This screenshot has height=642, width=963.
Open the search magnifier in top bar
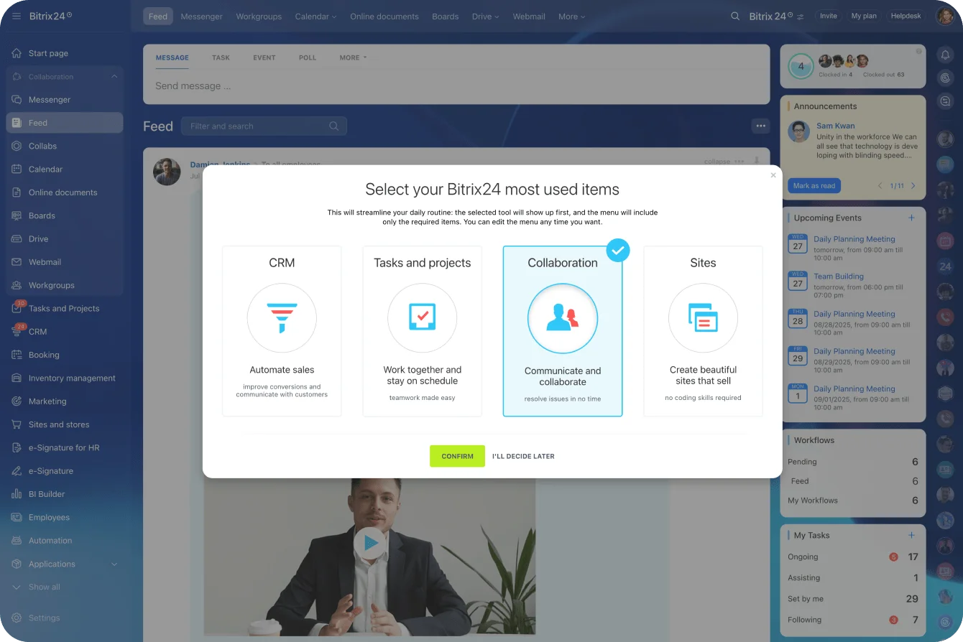click(734, 17)
